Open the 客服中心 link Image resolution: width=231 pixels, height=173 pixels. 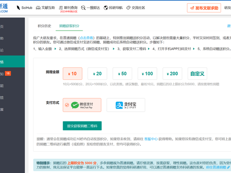151,139
